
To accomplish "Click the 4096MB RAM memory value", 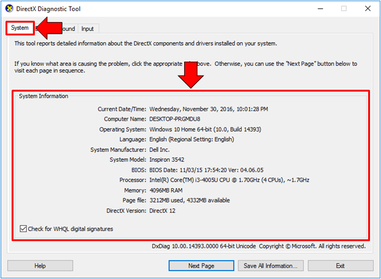I will coord(166,190).
